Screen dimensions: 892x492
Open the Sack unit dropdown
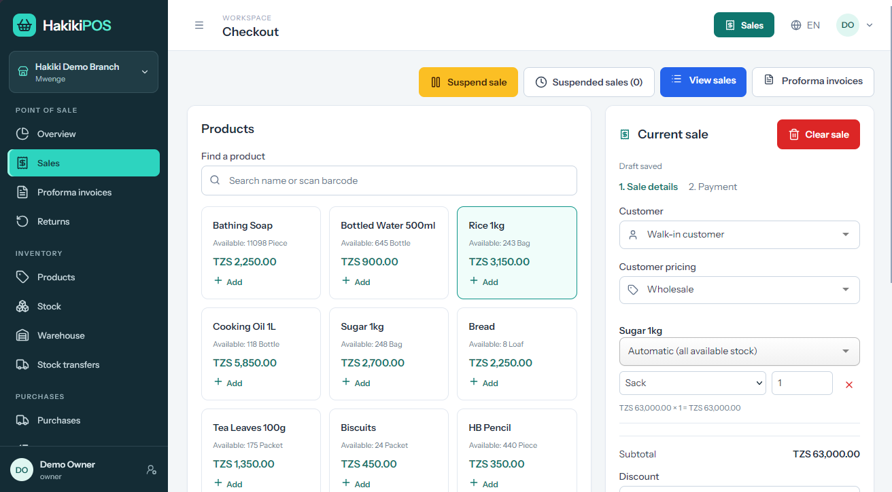pyautogui.click(x=692, y=383)
